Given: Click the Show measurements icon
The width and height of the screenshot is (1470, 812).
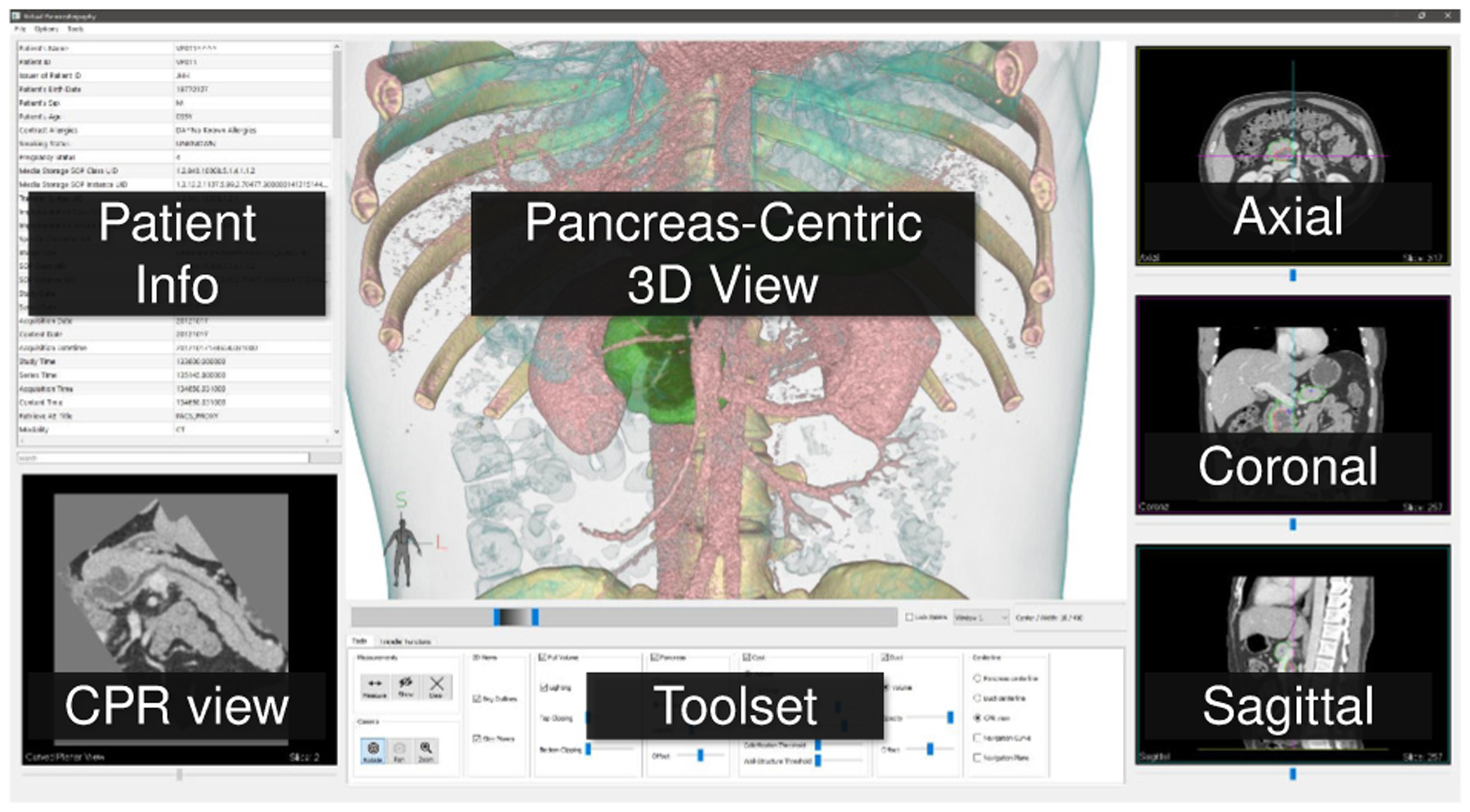Looking at the screenshot, I should click(406, 686).
